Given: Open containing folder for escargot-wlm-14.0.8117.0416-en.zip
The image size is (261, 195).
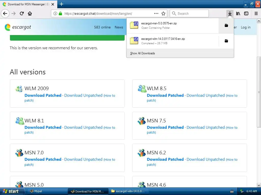Looking at the screenshot, I should tap(226, 41).
